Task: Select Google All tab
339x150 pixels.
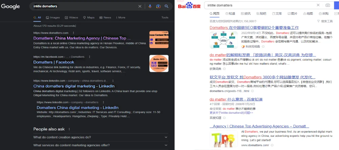Action: coord(37,18)
